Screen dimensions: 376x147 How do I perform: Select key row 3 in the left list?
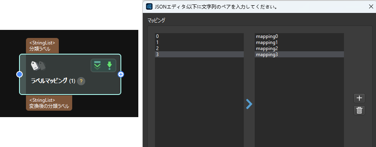tap(199, 55)
